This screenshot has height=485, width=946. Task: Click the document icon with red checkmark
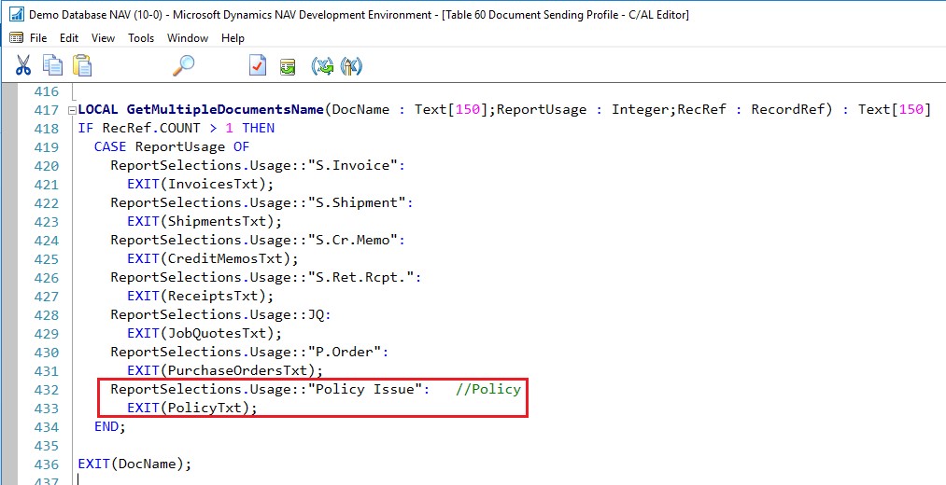click(258, 65)
